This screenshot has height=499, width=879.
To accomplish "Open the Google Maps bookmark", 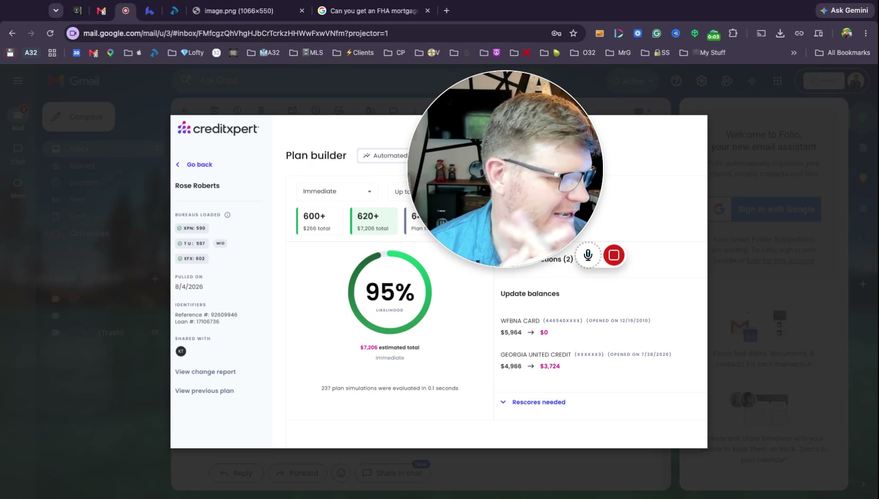I will click(111, 53).
